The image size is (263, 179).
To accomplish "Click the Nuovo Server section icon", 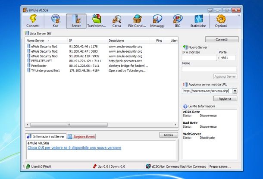I will click(185, 47).
